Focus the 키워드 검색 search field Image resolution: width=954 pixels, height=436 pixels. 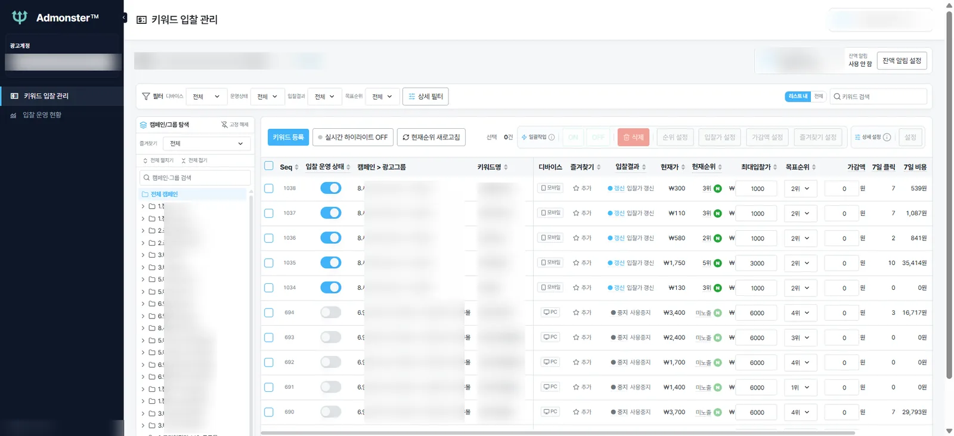[878, 97]
